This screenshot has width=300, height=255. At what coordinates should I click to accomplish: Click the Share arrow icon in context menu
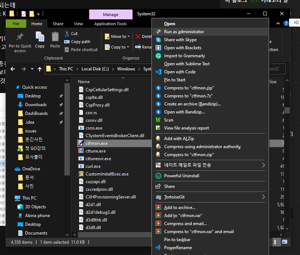pyautogui.click(x=158, y=186)
